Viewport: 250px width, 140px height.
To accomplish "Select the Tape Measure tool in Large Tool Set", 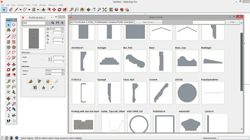I will (9, 81).
